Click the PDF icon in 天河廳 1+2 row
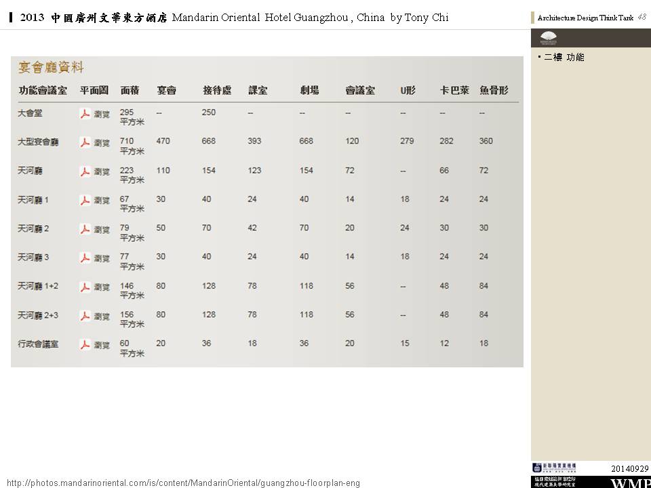This screenshot has width=651, height=488. pos(85,287)
